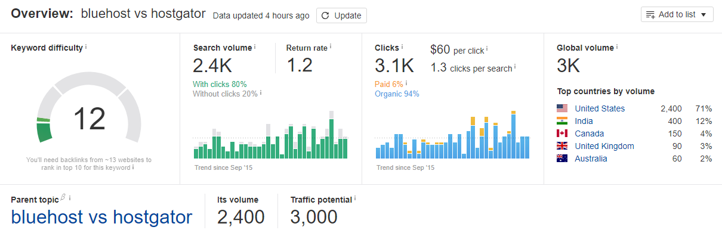The width and height of the screenshot is (722, 236).
Task: Open Parent topic info icon
Action: pos(70,198)
